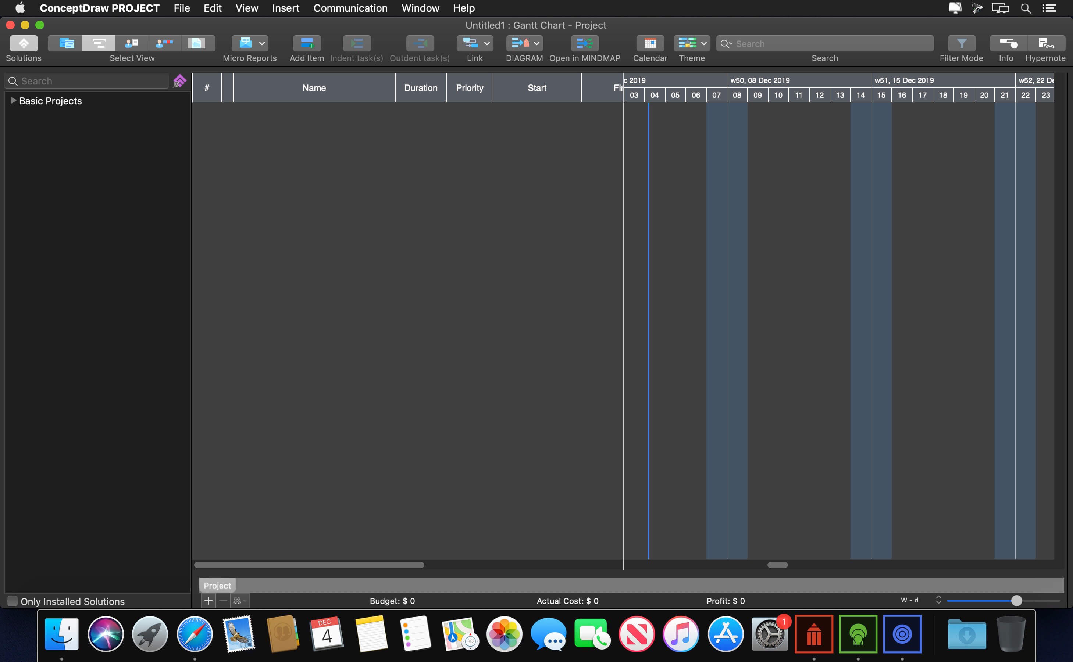The image size is (1073, 662).
Task: Click the Name column header
Action: click(x=314, y=88)
